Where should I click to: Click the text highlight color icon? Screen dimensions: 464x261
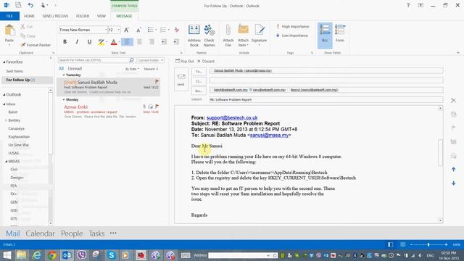[101, 42]
